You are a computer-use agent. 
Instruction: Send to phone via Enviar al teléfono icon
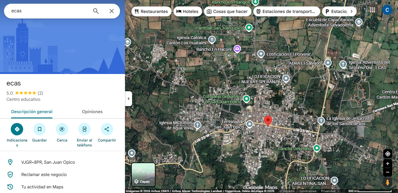(85, 129)
